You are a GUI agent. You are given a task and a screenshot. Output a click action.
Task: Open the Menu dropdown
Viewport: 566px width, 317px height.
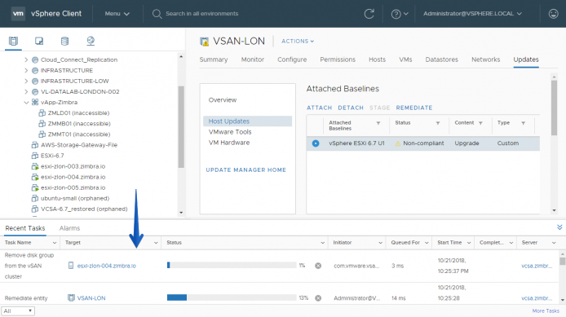[x=117, y=14]
